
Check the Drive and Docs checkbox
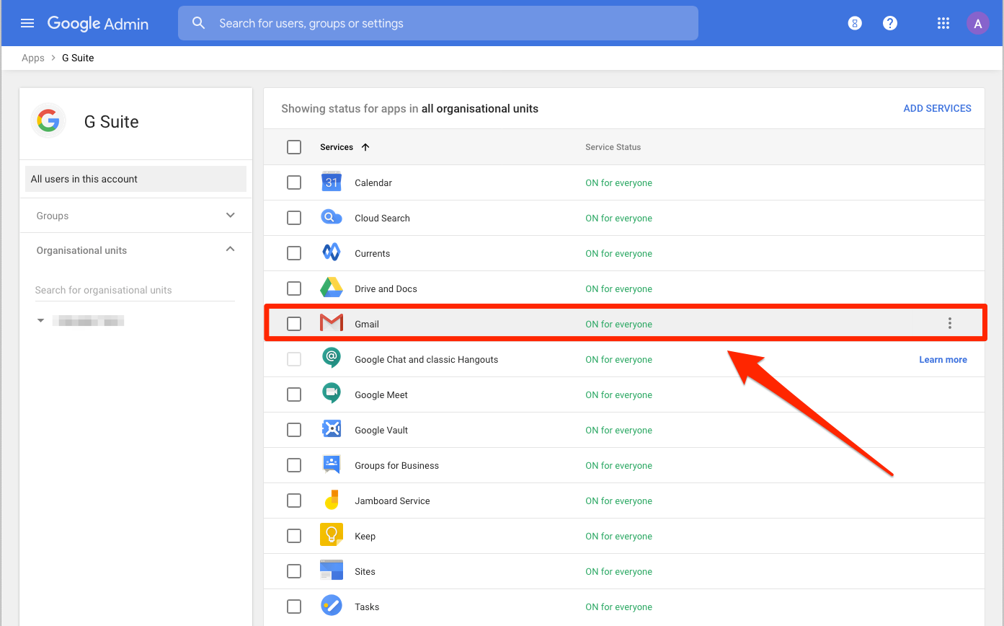point(294,288)
